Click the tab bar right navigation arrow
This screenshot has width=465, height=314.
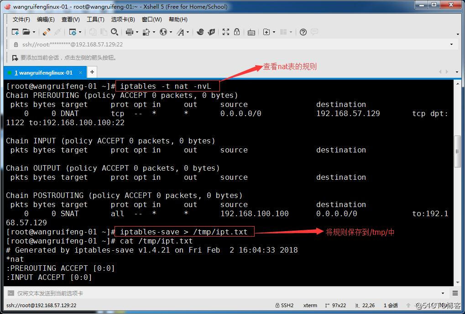pyautogui.click(x=447, y=72)
